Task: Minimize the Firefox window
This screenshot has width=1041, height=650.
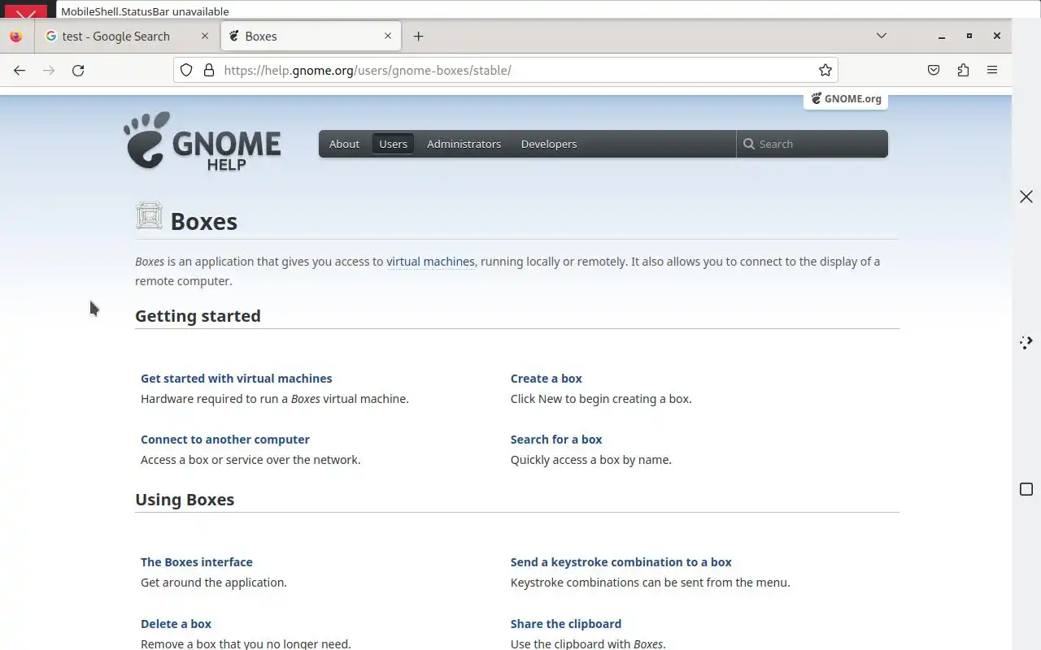Action: (x=942, y=36)
